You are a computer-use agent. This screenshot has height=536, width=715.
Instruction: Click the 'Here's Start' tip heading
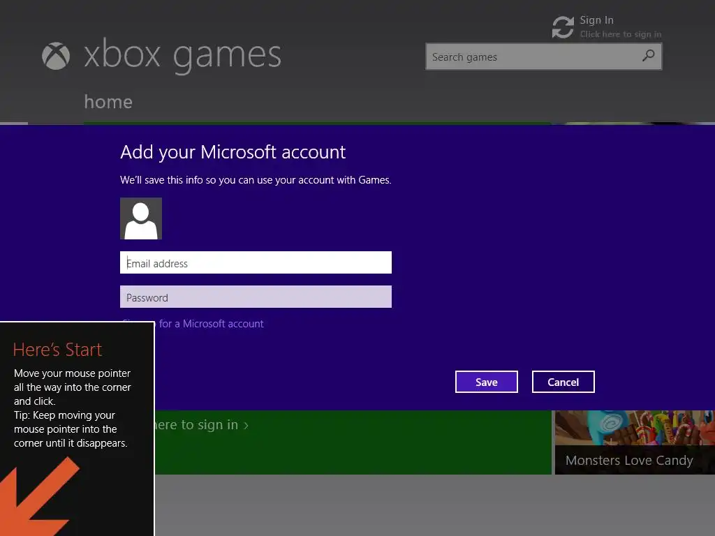pos(57,350)
